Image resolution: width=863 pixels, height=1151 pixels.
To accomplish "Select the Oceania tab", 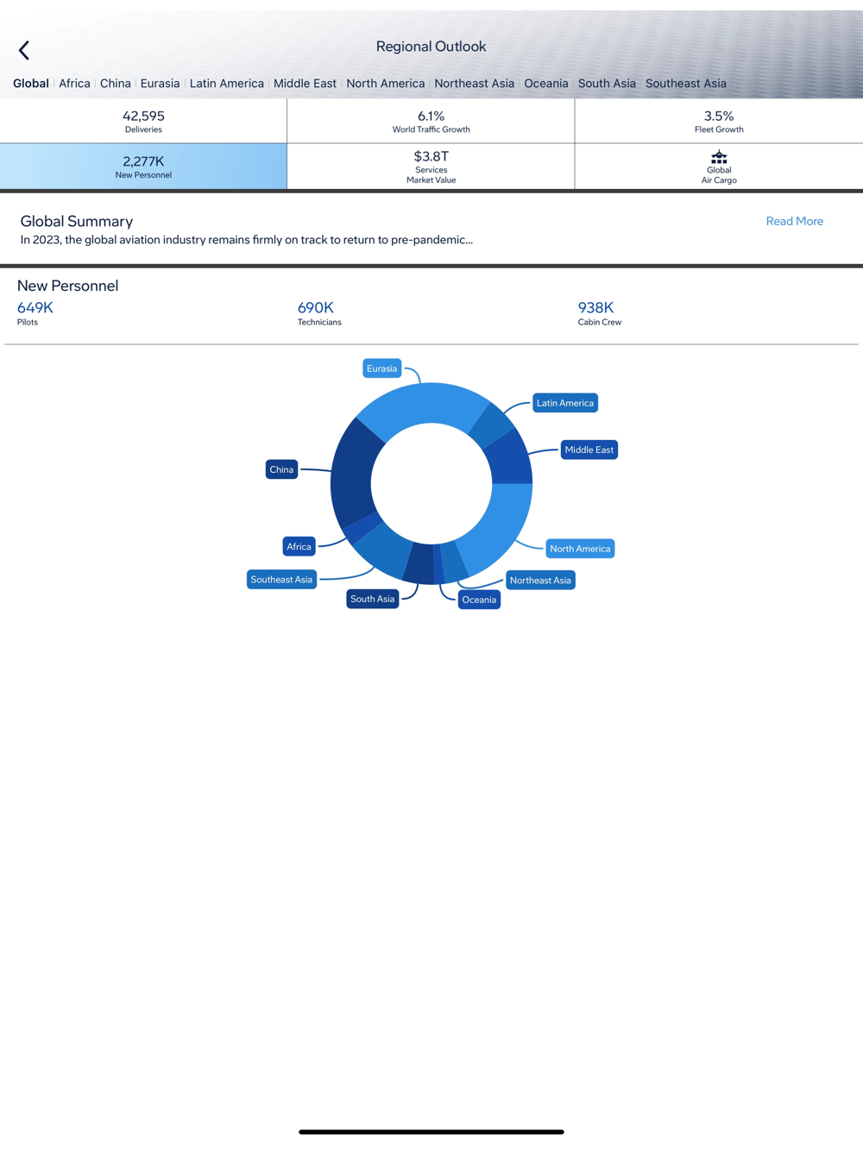I will click(546, 84).
